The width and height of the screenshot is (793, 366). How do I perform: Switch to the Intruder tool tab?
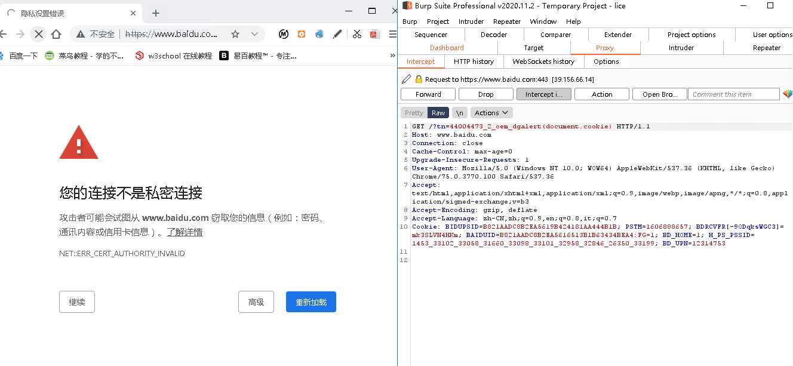[681, 48]
